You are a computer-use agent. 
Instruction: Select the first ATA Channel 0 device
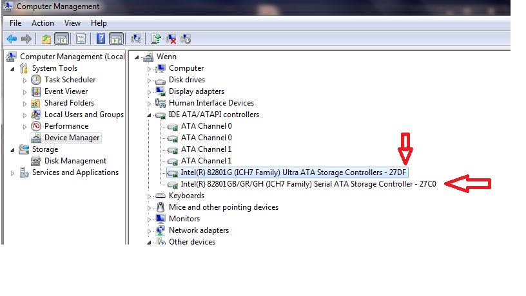206,126
